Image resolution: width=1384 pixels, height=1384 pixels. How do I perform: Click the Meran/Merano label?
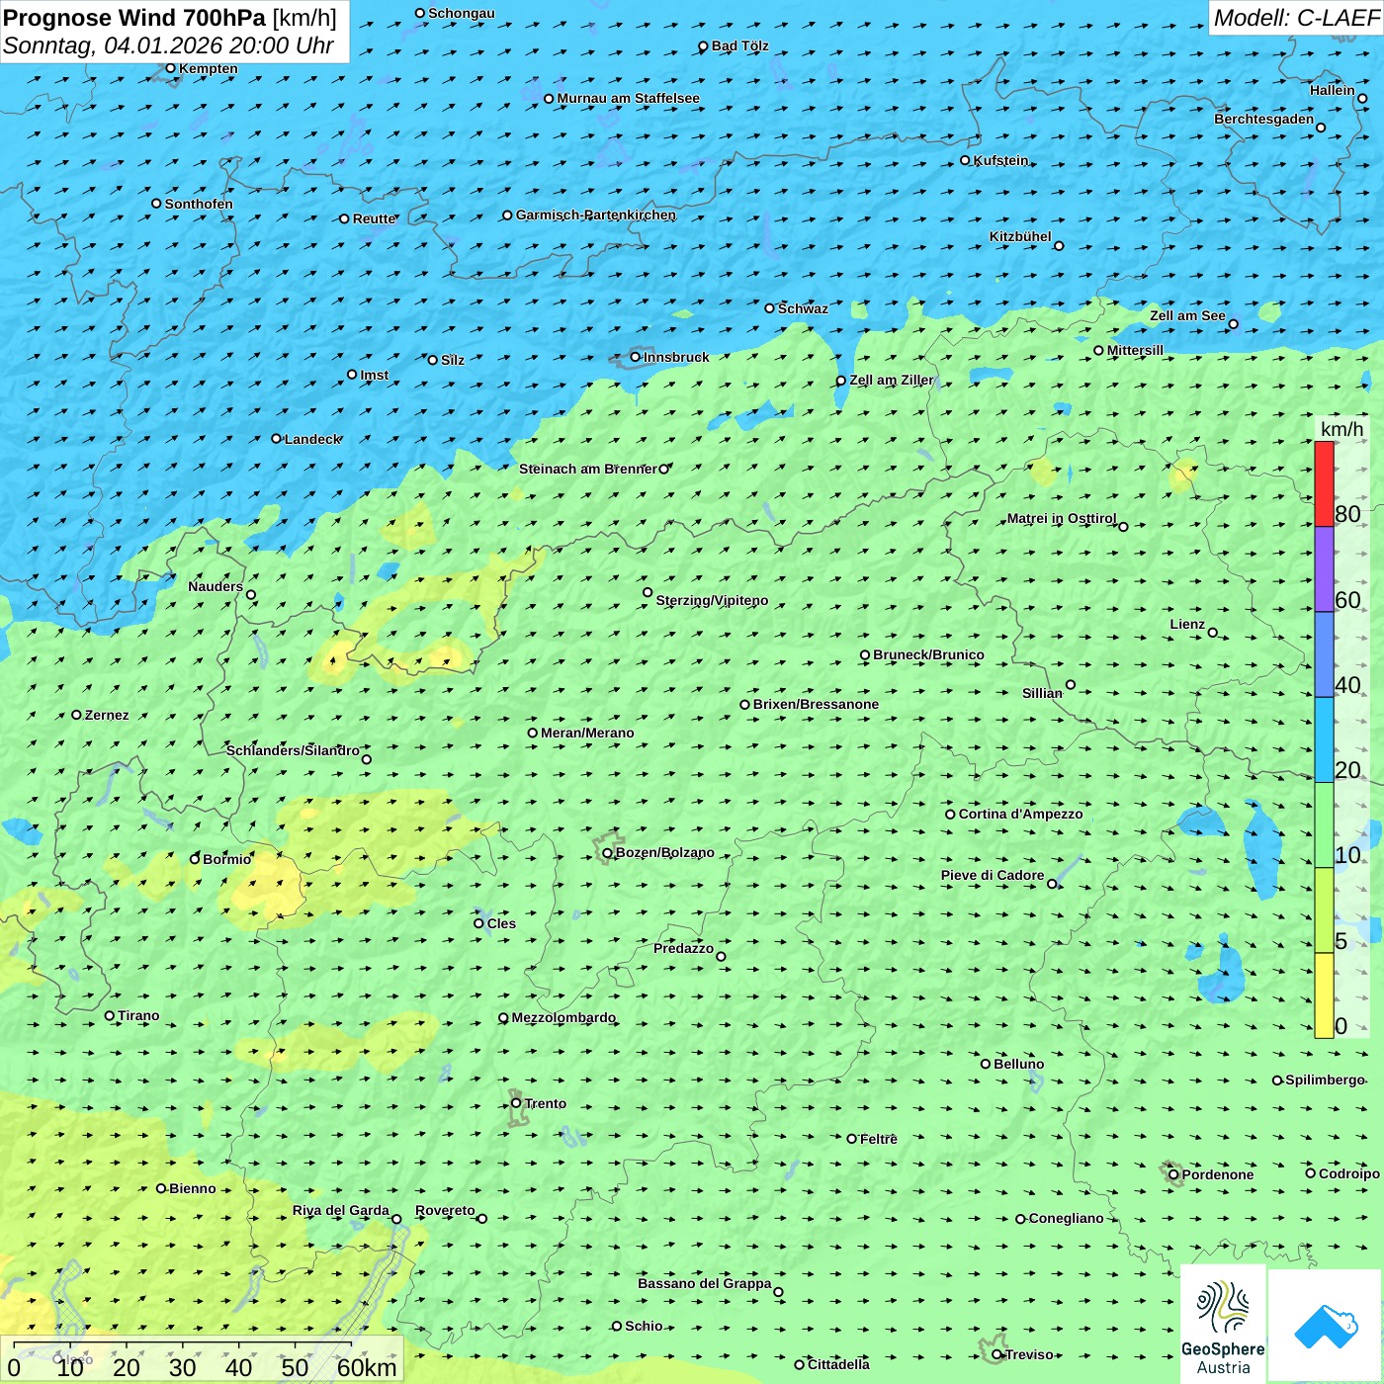click(x=587, y=733)
